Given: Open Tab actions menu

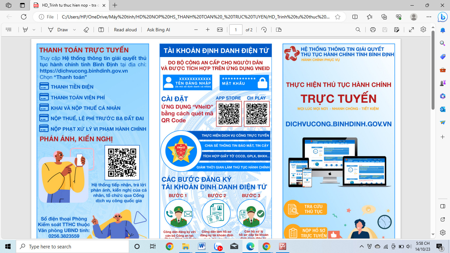Looking at the screenshot, I should click(22, 5).
